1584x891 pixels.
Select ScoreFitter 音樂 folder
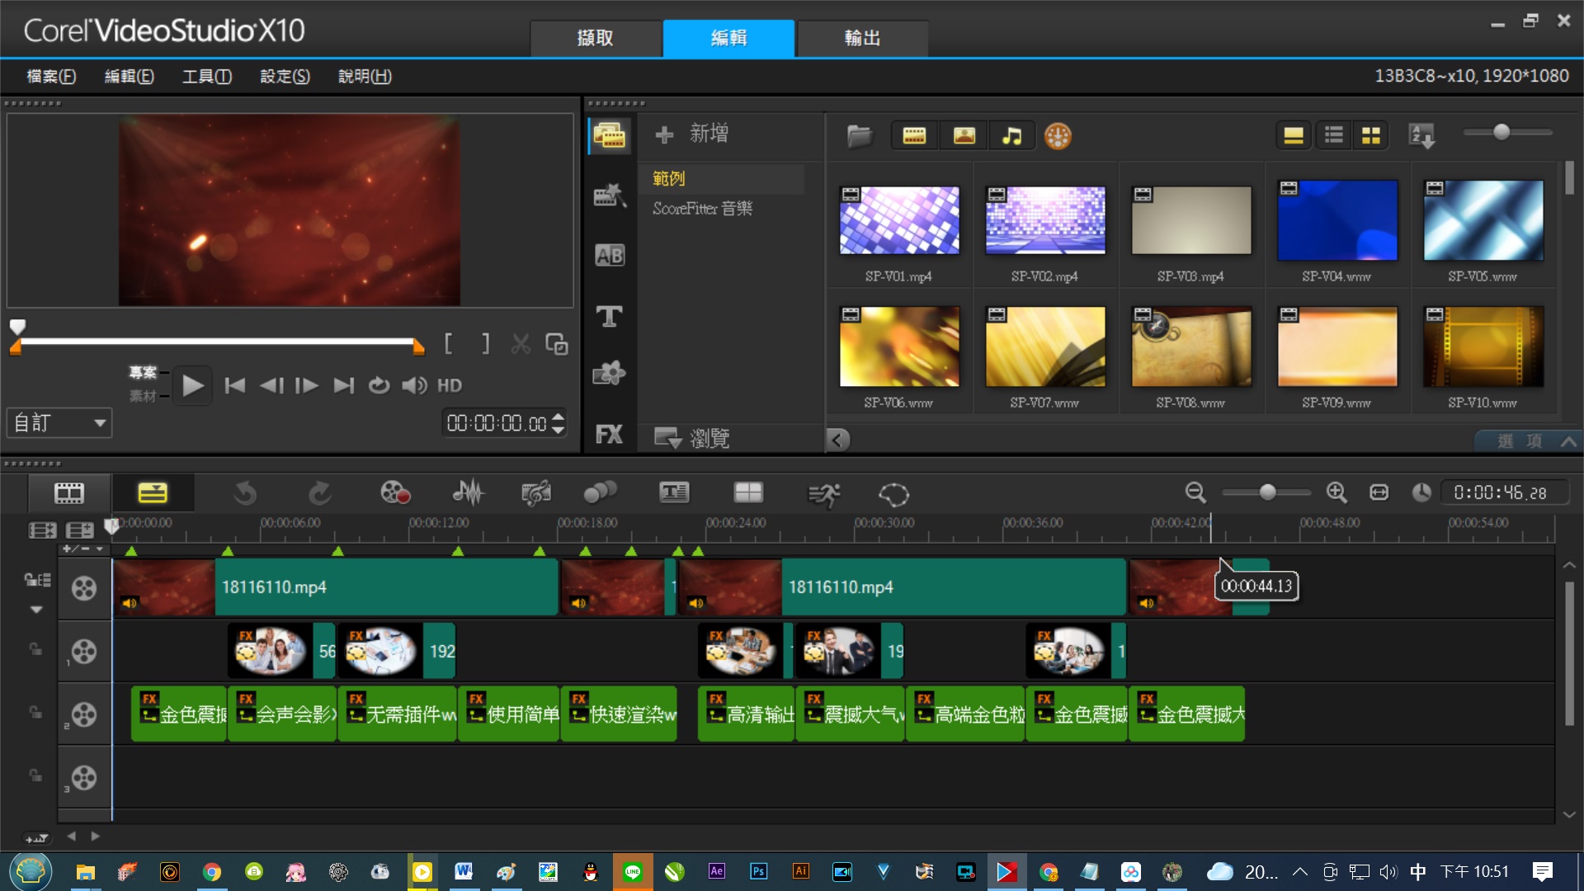(703, 209)
